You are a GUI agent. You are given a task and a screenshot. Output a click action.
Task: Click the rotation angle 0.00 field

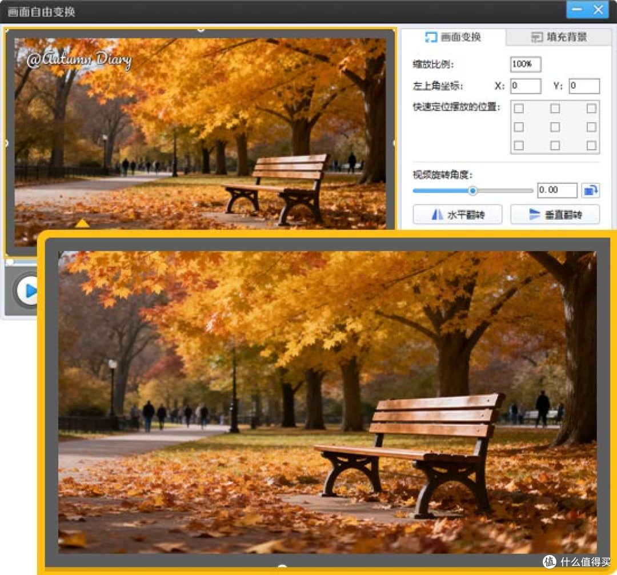coord(557,190)
